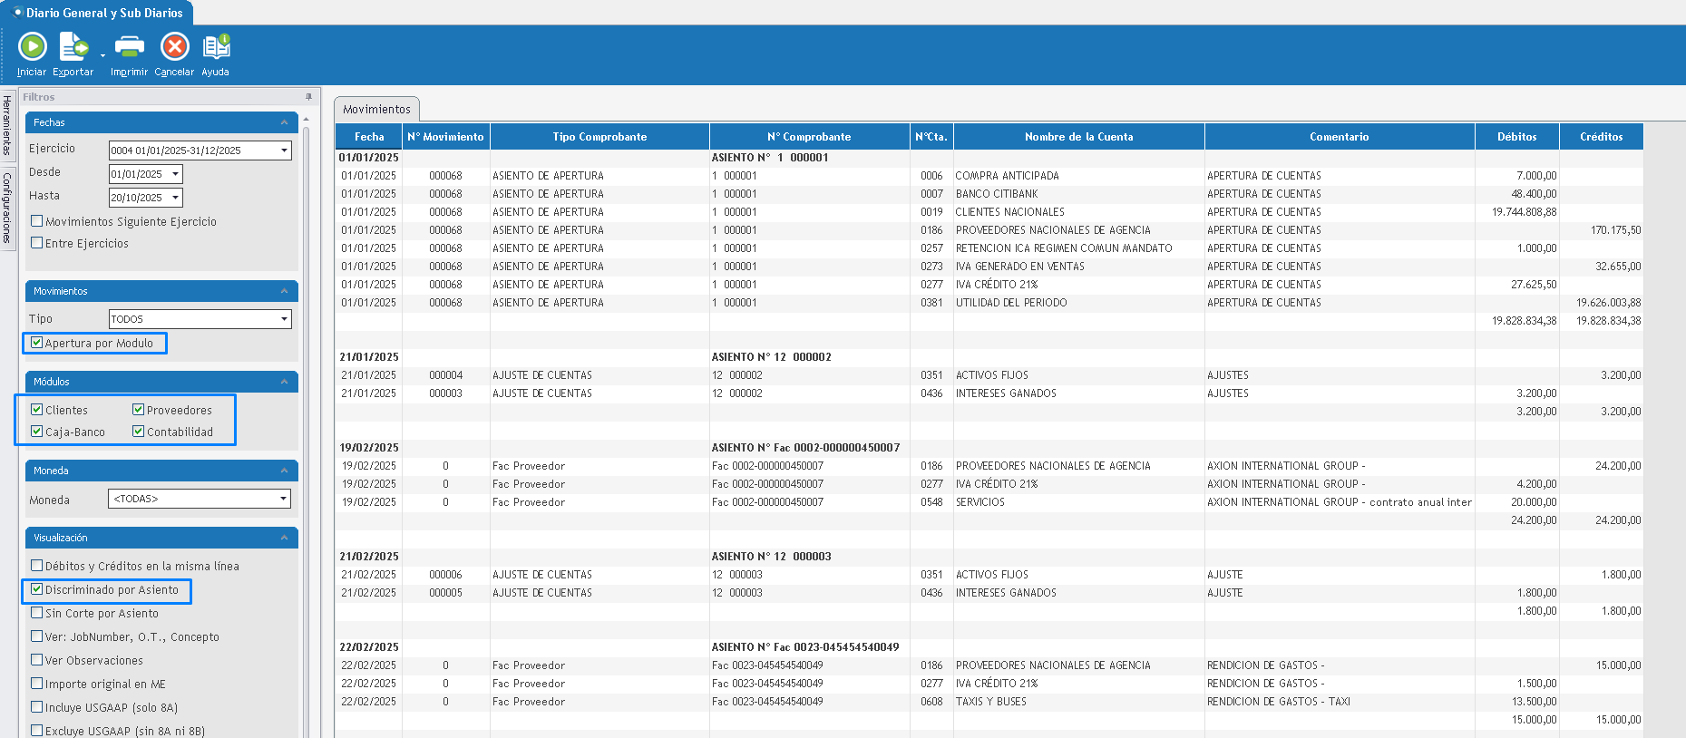Open the Moneda TODAS dropdown

click(x=284, y=499)
